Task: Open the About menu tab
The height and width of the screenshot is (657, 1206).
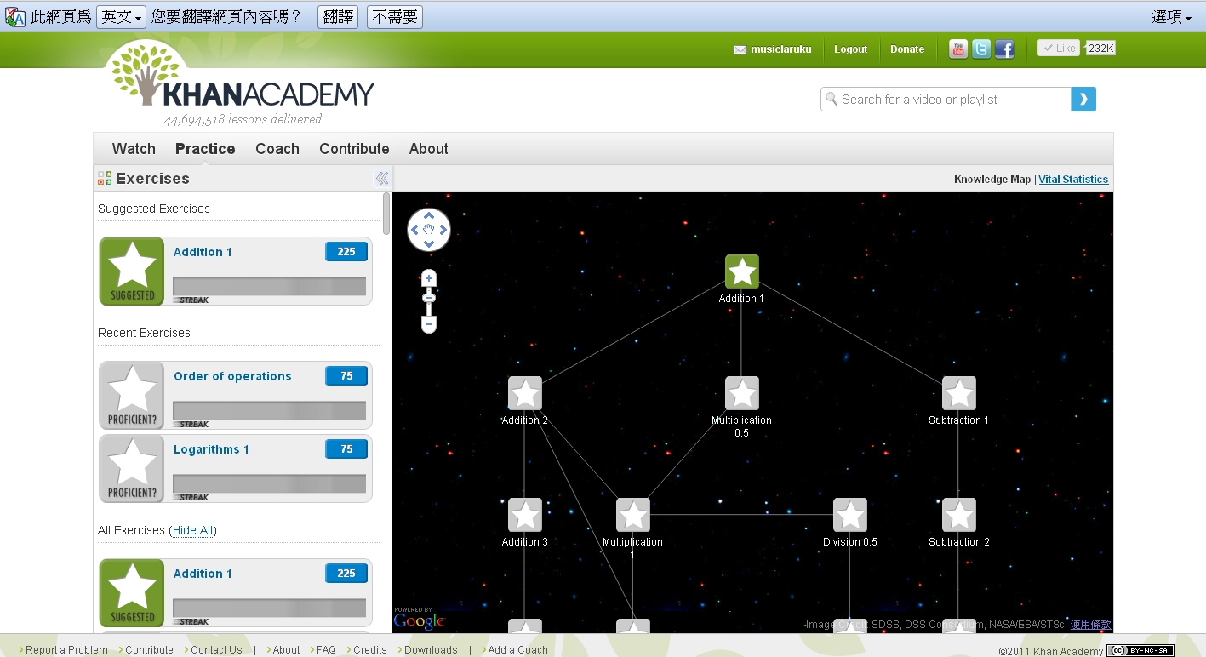Action: point(428,149)
